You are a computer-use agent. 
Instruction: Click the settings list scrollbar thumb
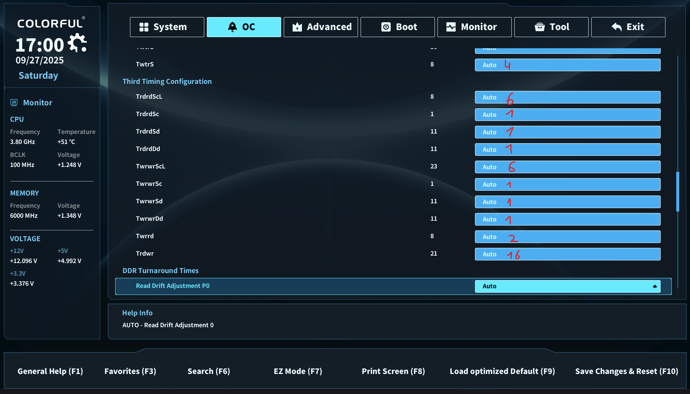click(x=678, y=191)
